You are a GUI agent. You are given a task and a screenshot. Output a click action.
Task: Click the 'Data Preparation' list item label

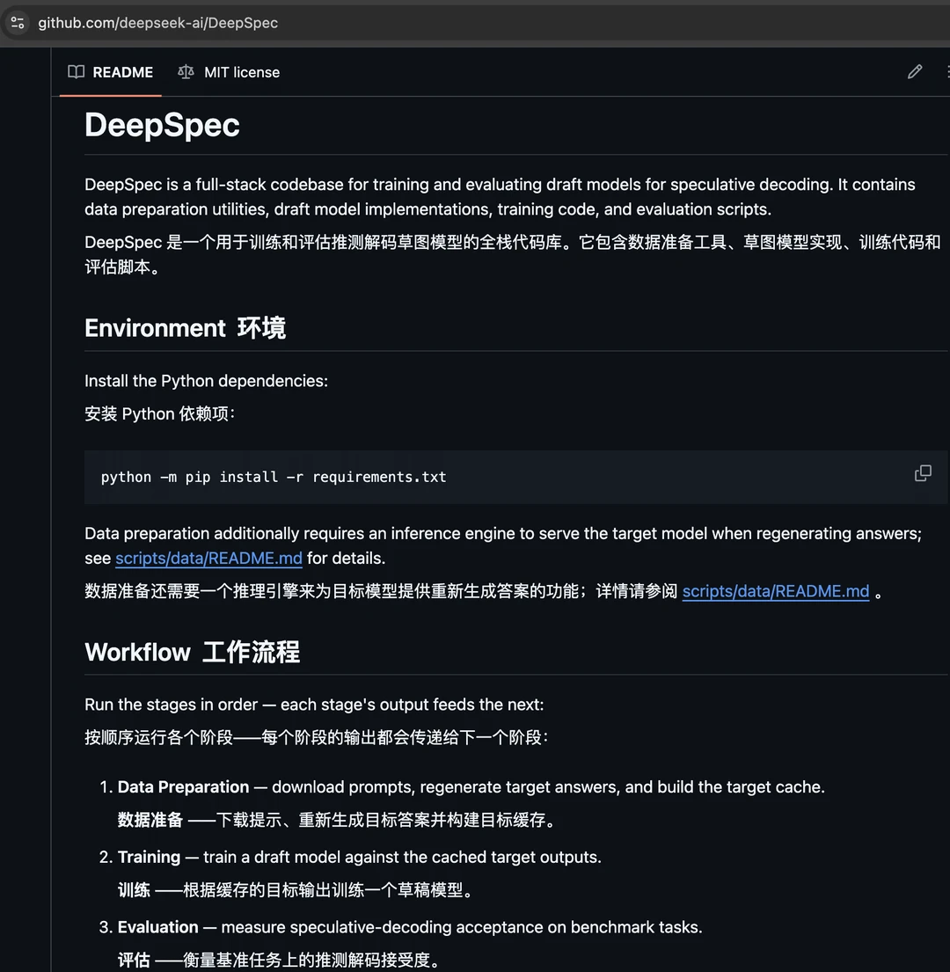tap(184, 786)
